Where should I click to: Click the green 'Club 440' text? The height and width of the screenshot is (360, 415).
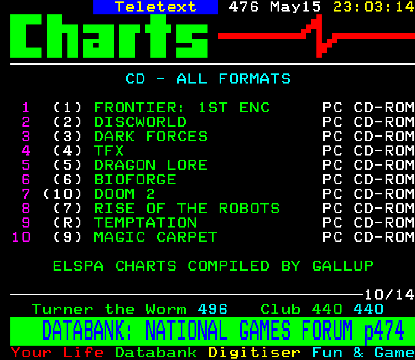click(301, 309)
